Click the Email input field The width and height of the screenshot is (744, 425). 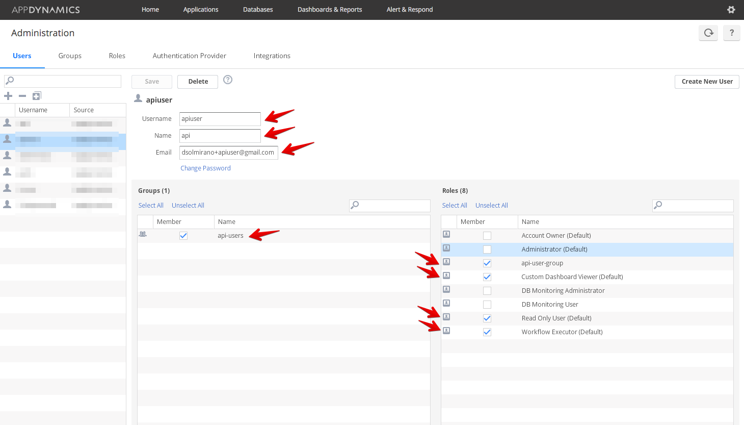(x=228, y=153)
